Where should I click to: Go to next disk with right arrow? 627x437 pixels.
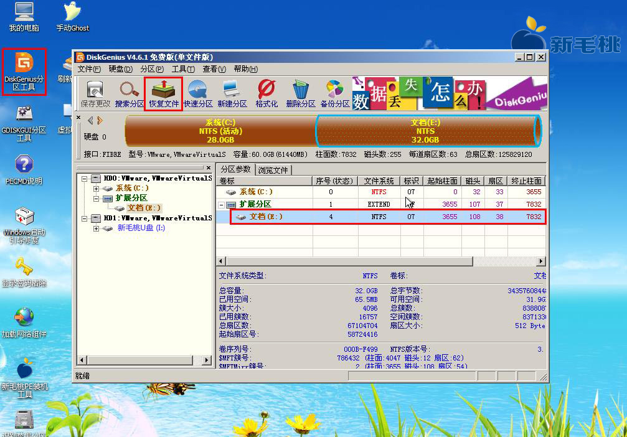click(x=100, y=120)
